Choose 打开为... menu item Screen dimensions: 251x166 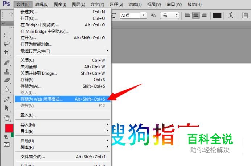62,38
